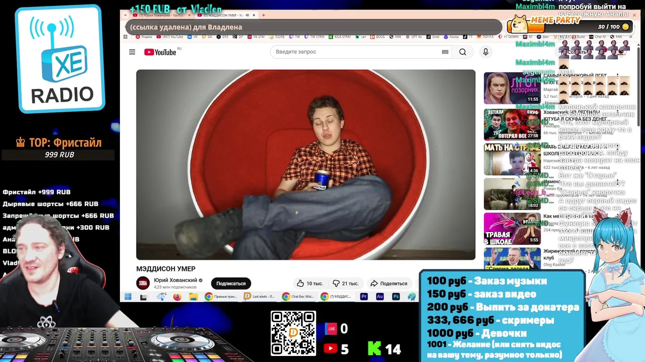This screenshot has width=645, height=362.
Task: Open the DTX bookmark
Action: tap(222, 37)
